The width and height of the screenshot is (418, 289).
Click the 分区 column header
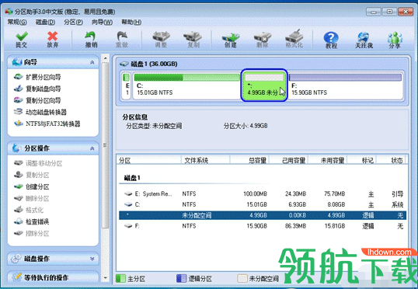(149, 160)
